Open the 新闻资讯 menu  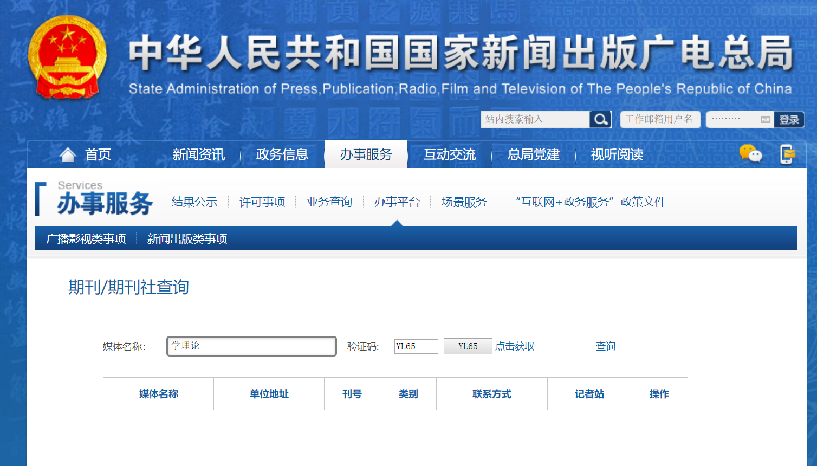pyautogui.click(x=198, y=155)
